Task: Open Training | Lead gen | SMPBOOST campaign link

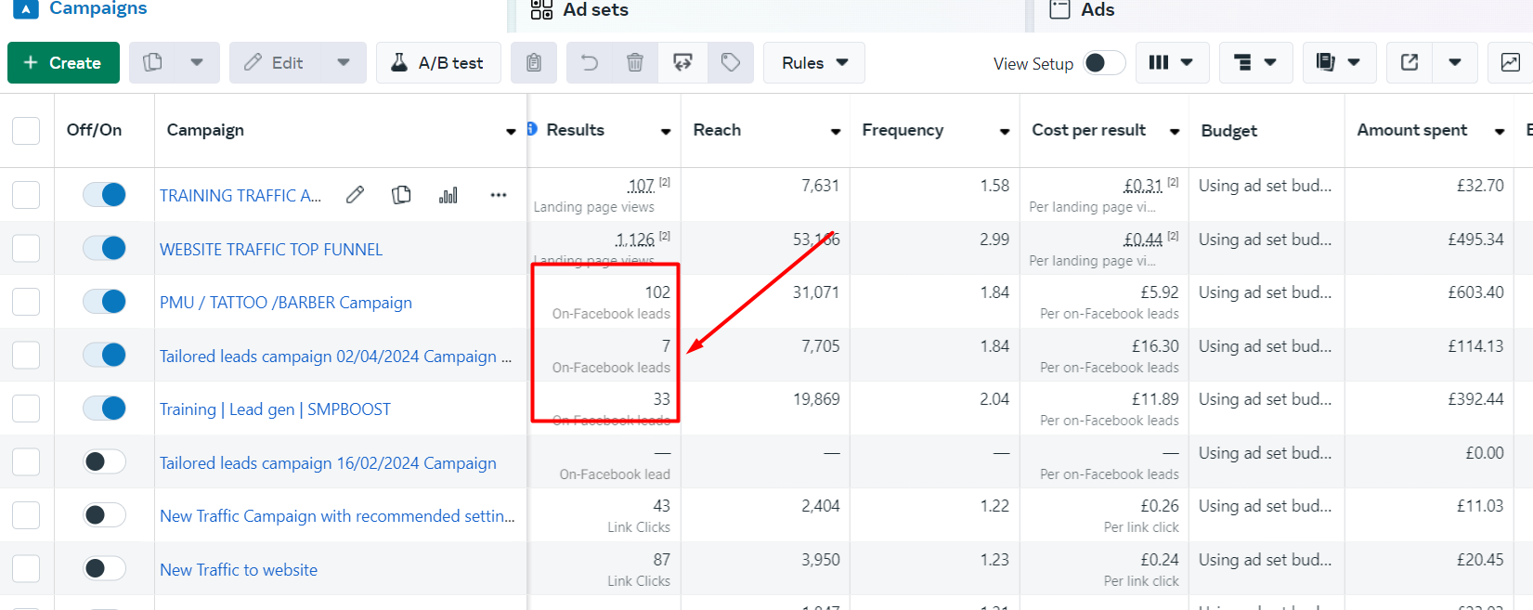Action: [x=275, y=409]
